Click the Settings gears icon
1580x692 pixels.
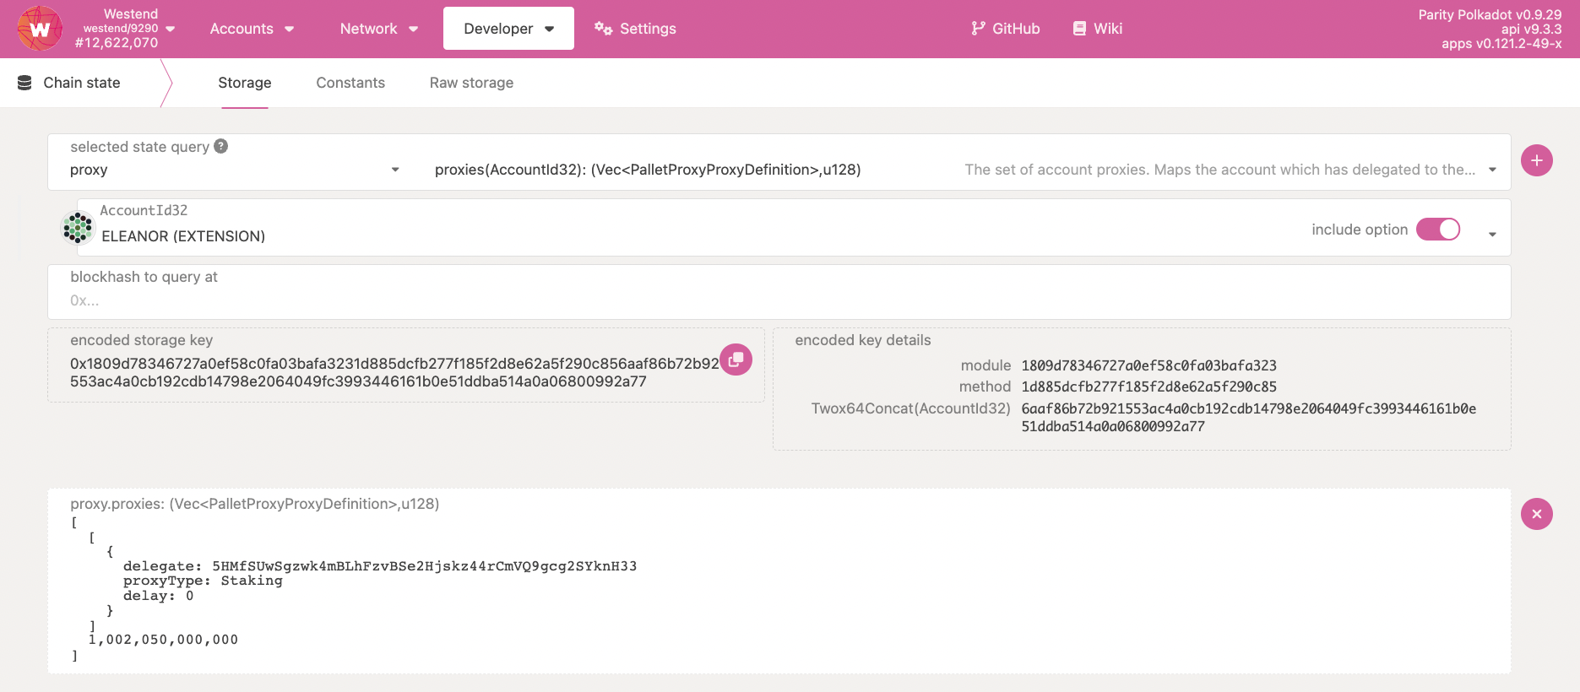pyautogui.click(x=603, y=29)
